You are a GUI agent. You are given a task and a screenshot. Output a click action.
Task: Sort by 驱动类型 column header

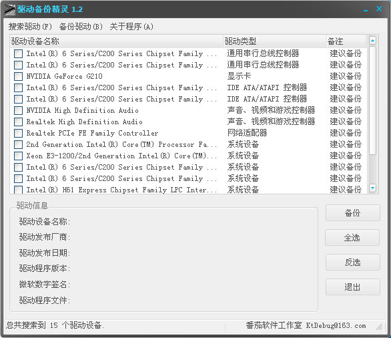(275, 41)
